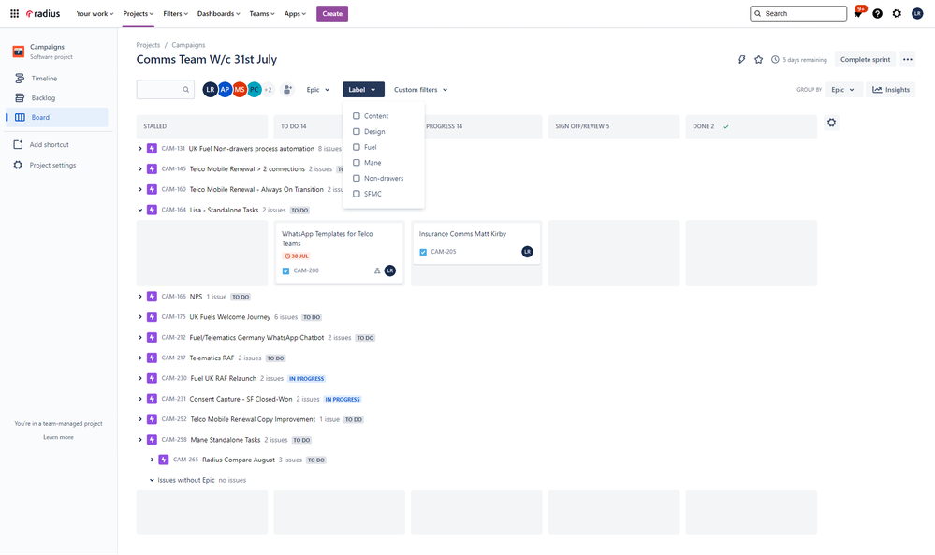Check the Content label
This screenshot has width=935, height=555.
(356, 116)
